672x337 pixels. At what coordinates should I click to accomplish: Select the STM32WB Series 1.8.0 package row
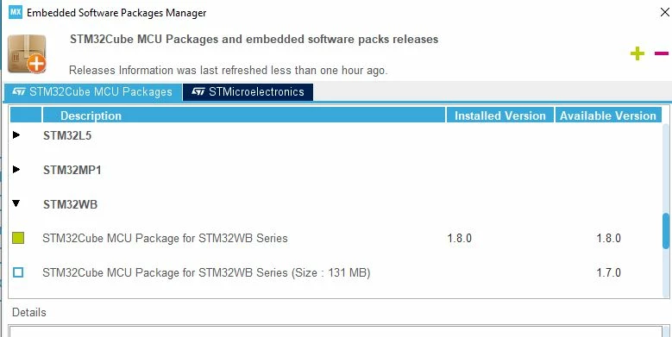pyautogui.click(x=336, y=238)
